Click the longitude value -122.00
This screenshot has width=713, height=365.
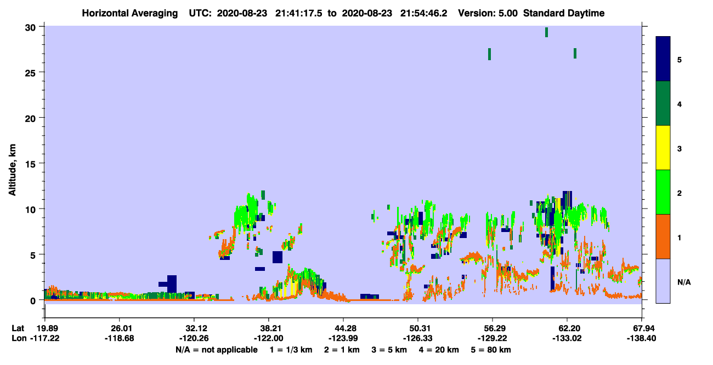click(x=269, y=339)
